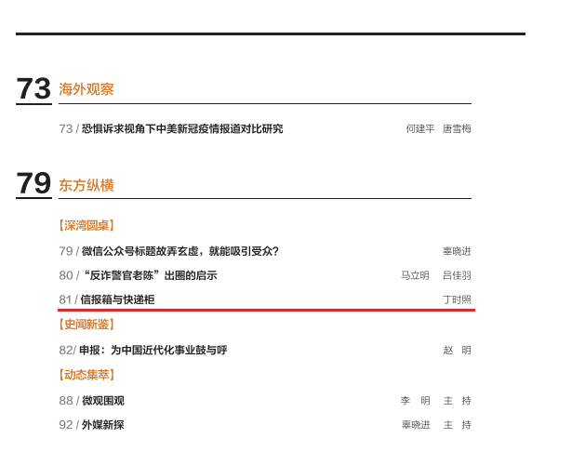Click author name 吕佳羽
The image size is (585, 465).
click(457, 275)
